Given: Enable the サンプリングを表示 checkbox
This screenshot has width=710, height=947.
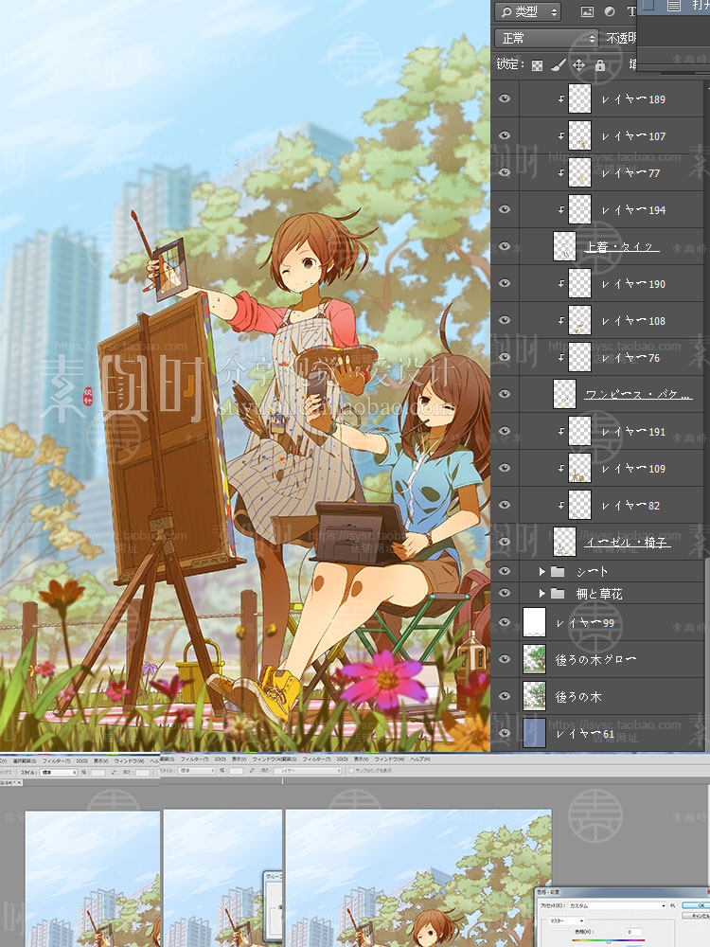Looking at the screenshot, I should (353, 771).
